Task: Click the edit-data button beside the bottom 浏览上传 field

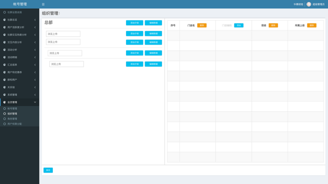Action: point(154,64)
